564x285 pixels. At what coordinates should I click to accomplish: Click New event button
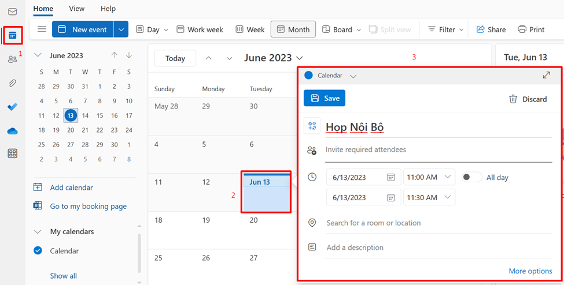(83, 29)
